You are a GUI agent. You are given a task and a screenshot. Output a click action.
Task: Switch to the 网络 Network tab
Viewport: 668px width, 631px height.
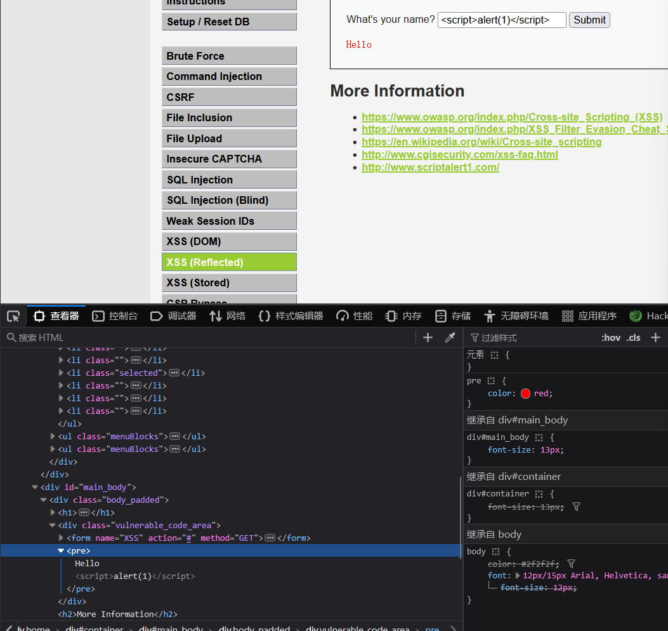(228, 316)
